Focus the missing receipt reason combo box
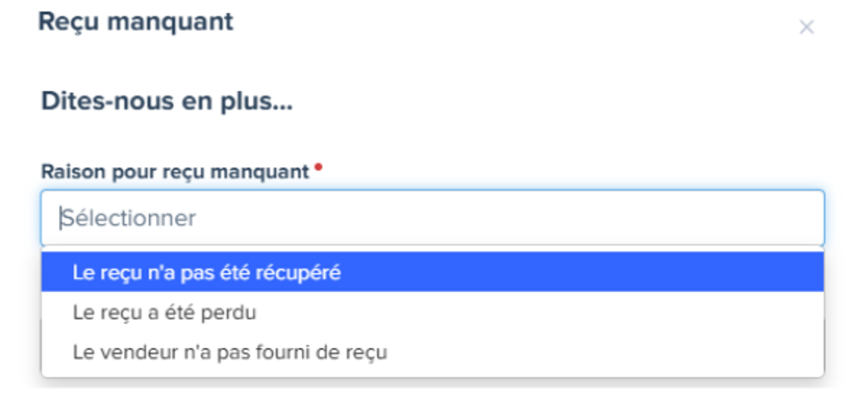The height and width of the screenshot is (419, 863). point(432,218)
